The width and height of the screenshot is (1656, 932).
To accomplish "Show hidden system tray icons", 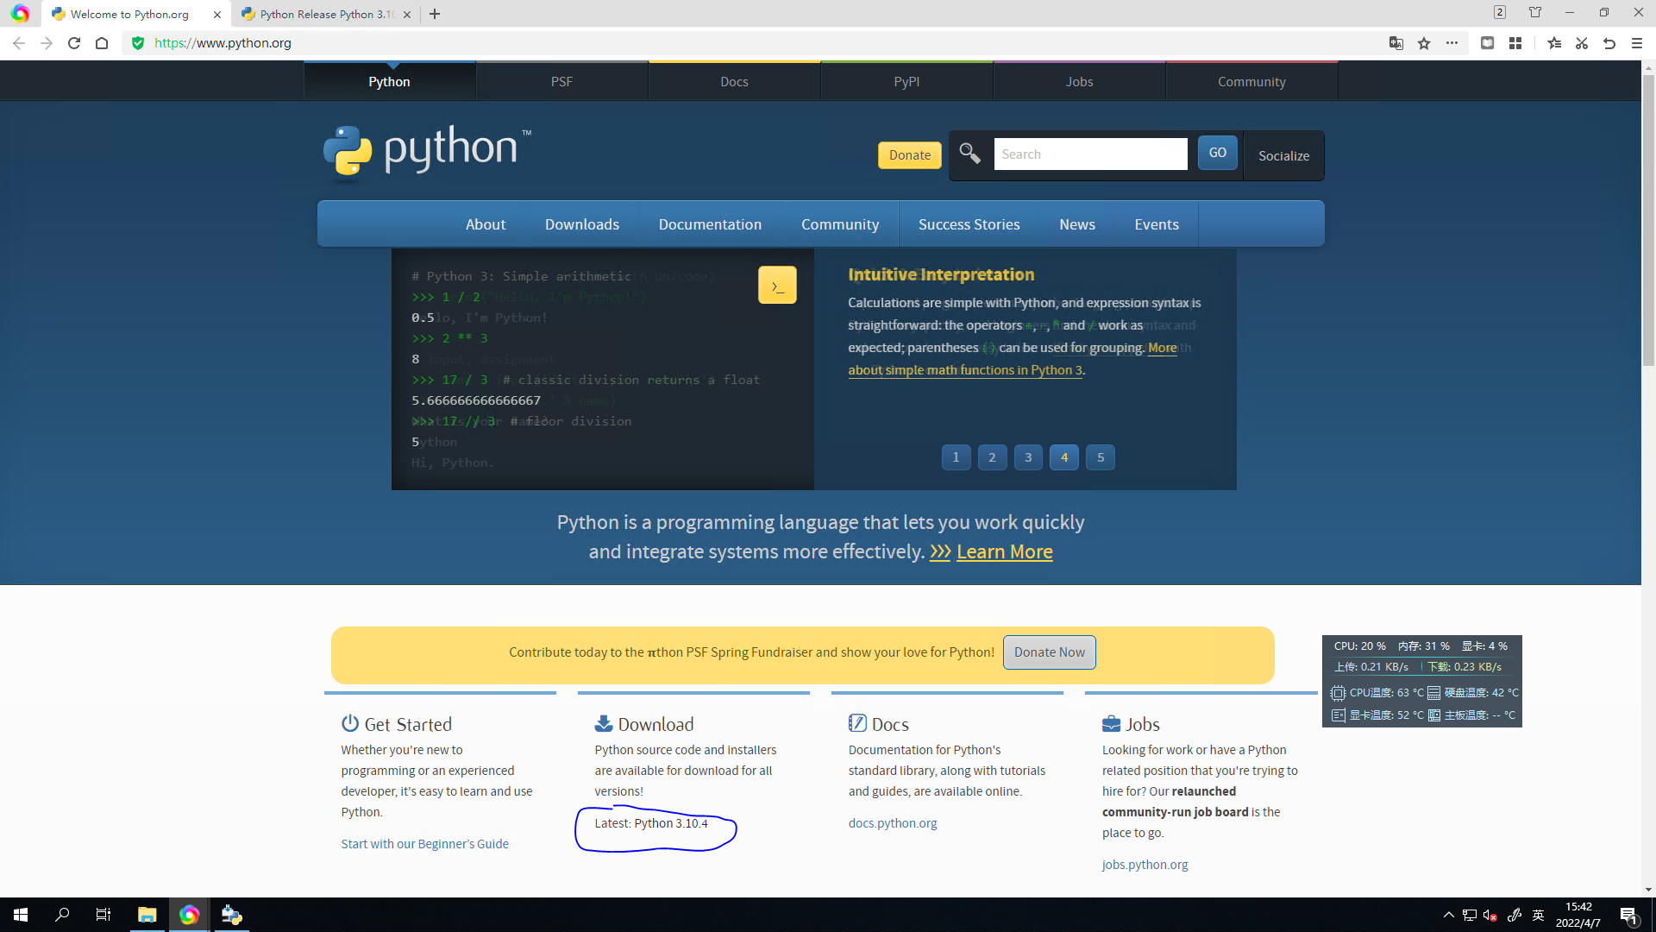I will (1449, 915).
